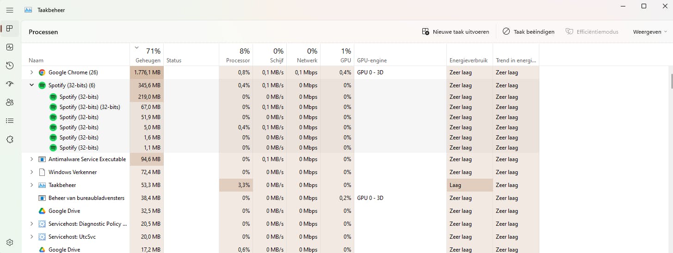Open the Weergeven dropdown menu
The width and height of the screenshot is (673, 253).
650,32
